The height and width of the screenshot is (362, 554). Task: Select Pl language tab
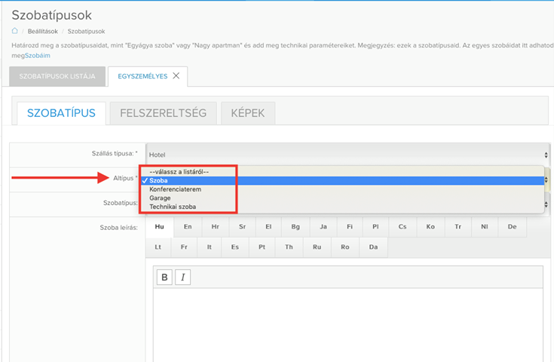point(375,227)
